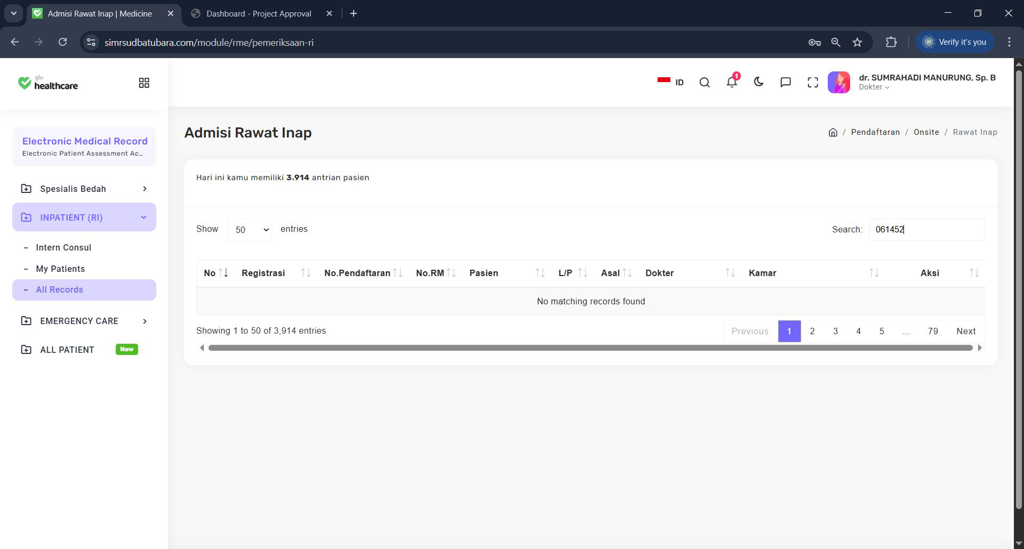Open Intern Consul submenu item
1024x549 pixels.
[x=63, y=247]
